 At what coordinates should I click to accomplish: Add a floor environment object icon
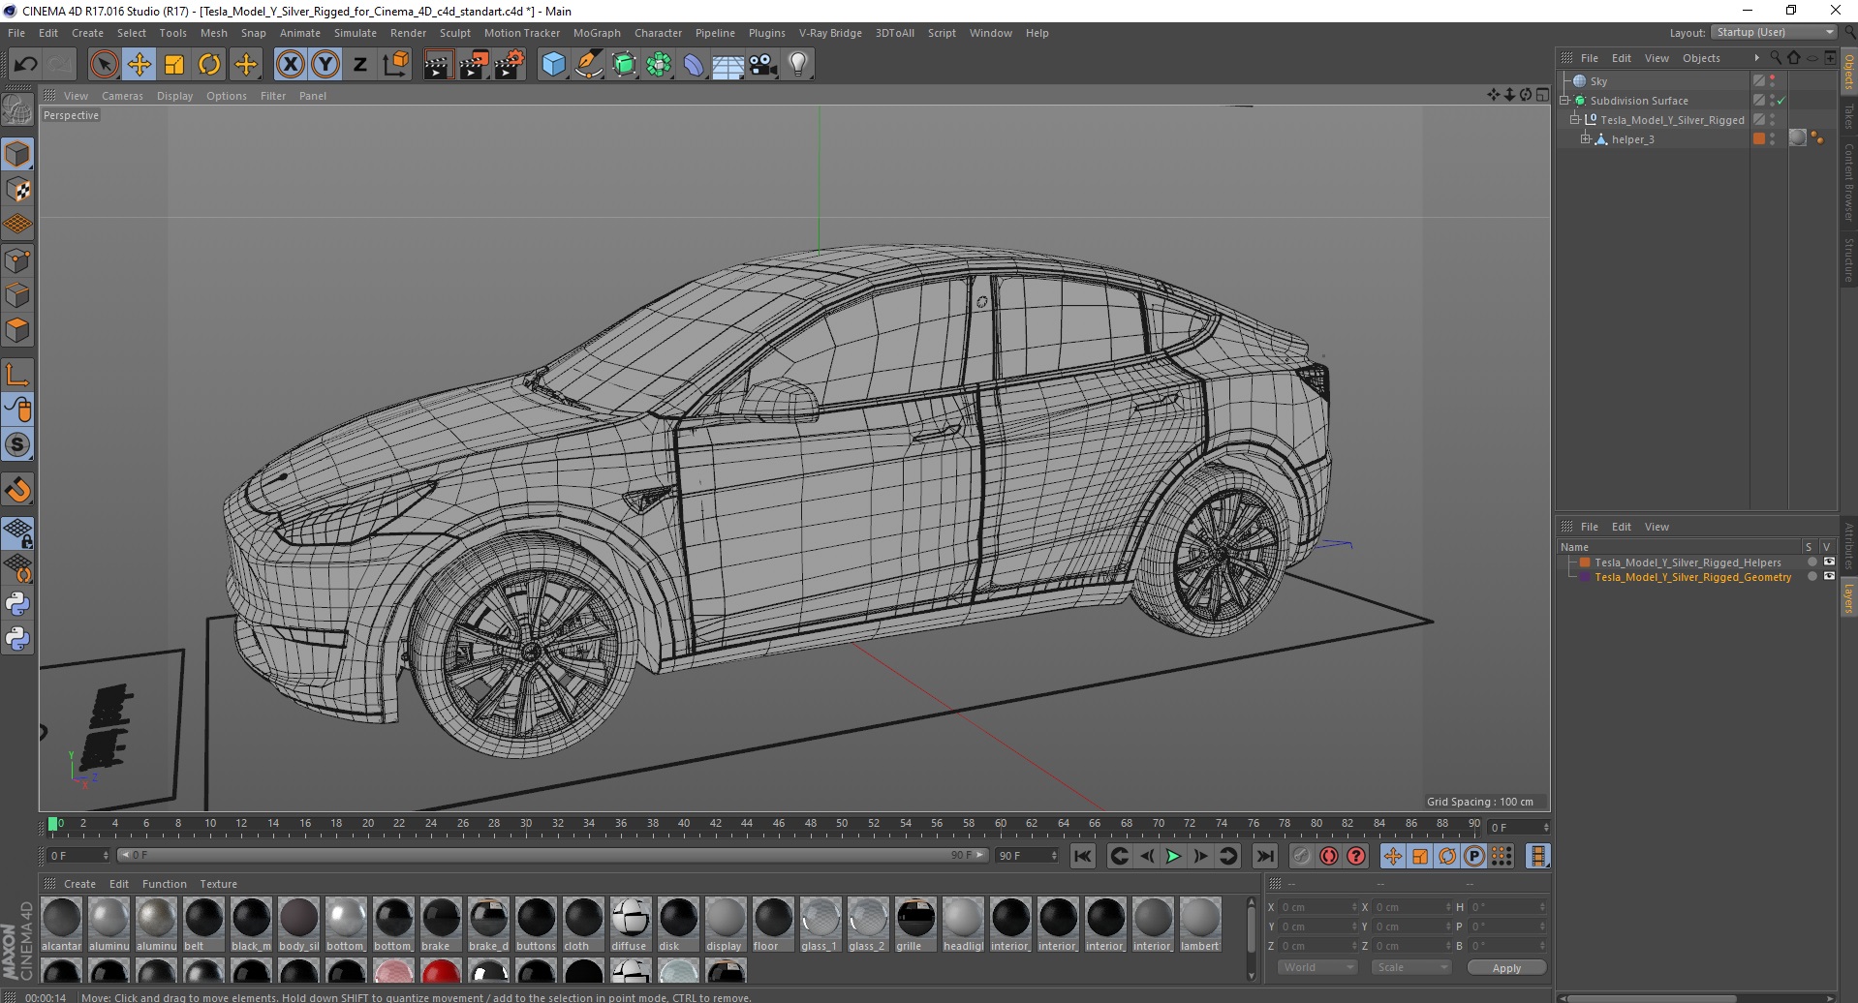[728, 65]
